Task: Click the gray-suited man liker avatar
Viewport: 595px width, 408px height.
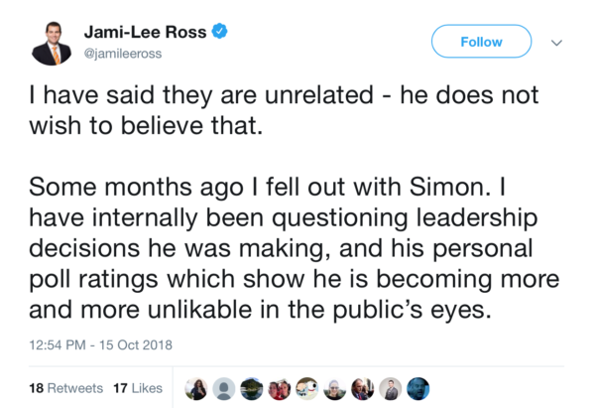Action: (x=391, y=389)
